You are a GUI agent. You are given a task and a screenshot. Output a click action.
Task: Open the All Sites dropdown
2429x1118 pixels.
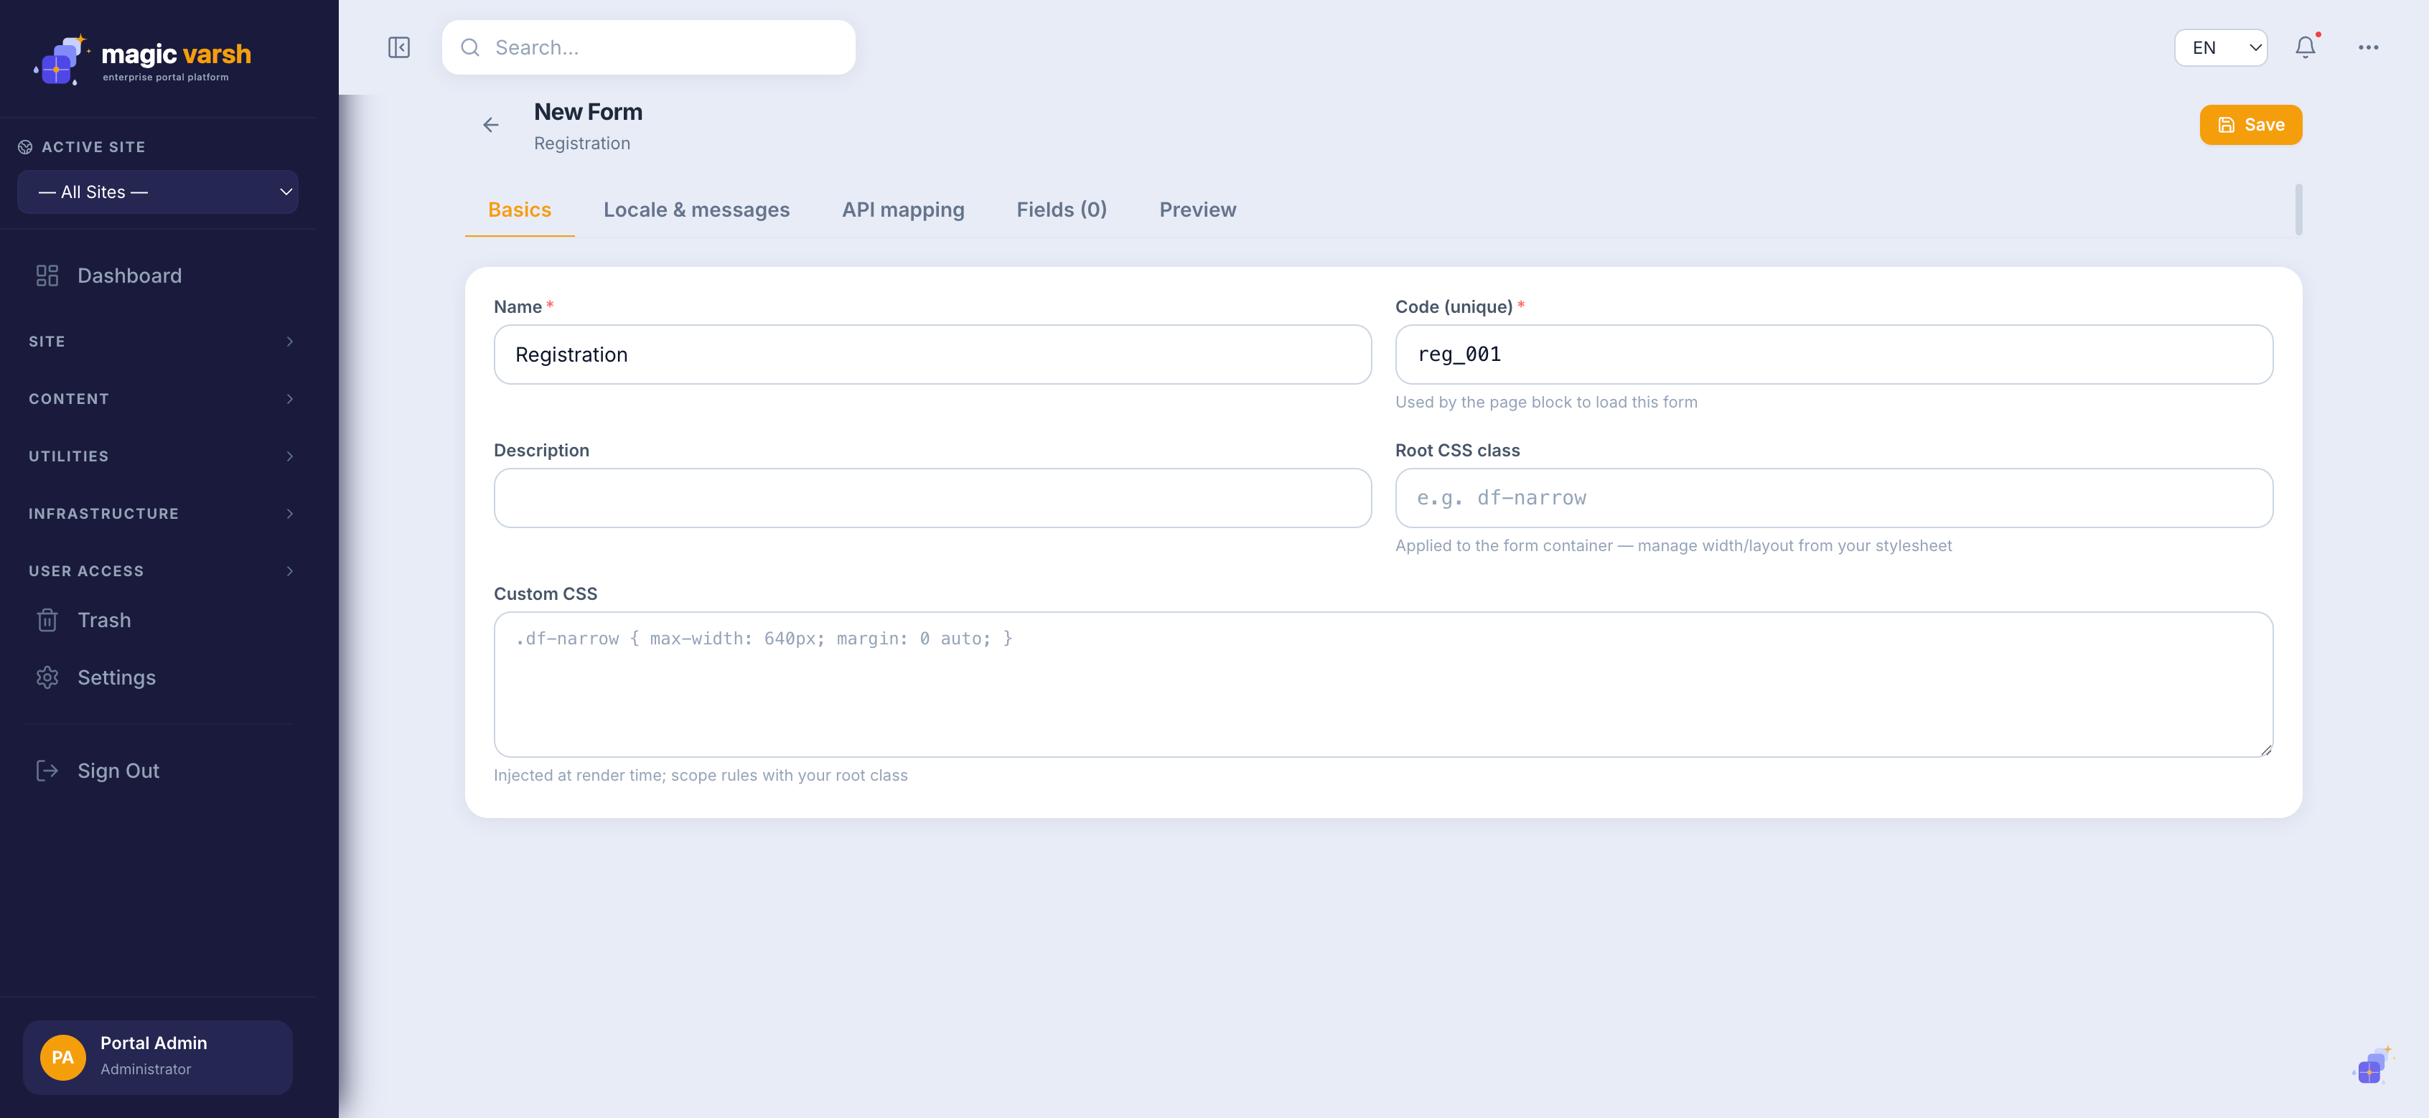point(157,192)
